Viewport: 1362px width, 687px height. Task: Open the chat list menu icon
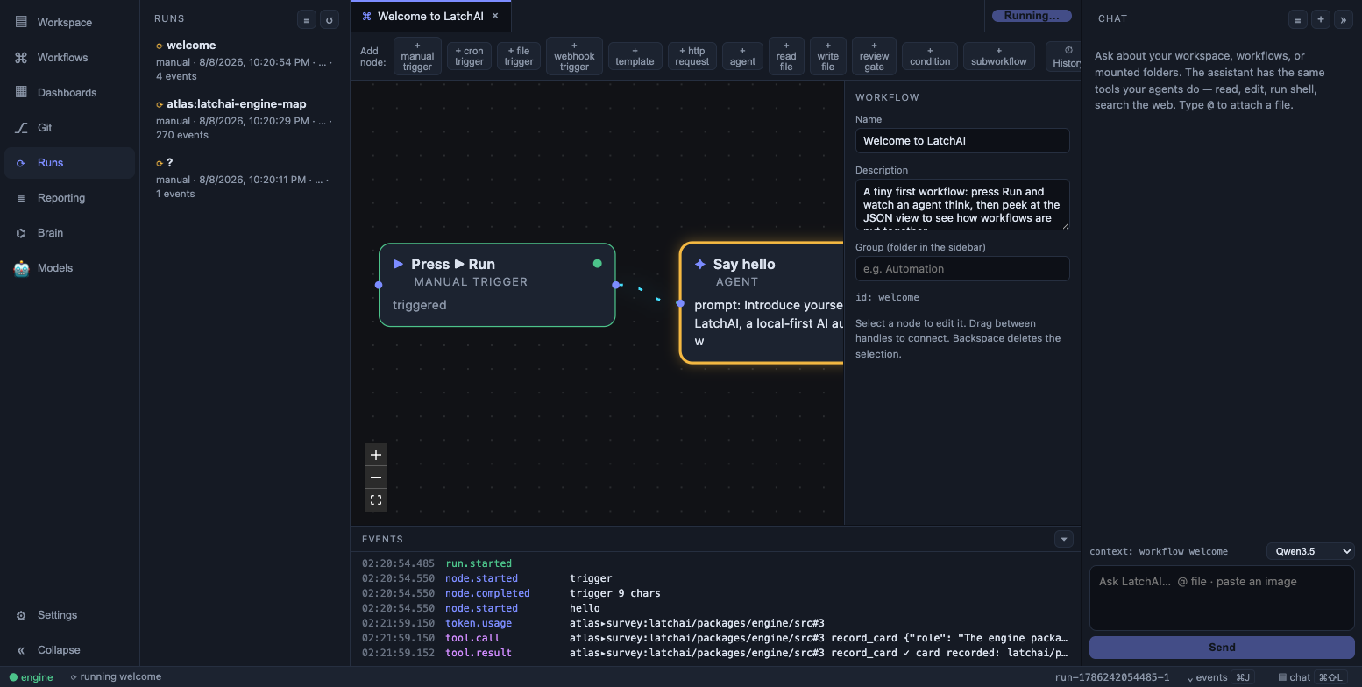pyautogui.click(x=1298, y=19)
